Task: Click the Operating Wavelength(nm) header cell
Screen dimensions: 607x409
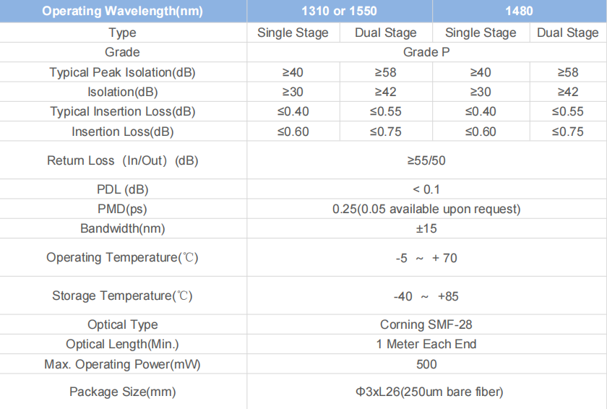Action: coord(122,12)
